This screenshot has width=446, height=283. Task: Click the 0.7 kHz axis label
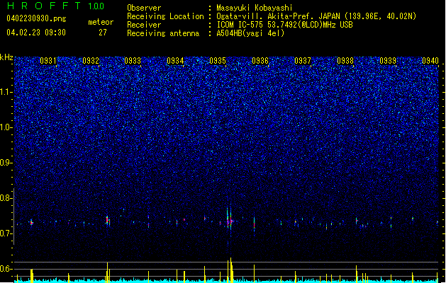pyautogui.click(x=6, y=233)
